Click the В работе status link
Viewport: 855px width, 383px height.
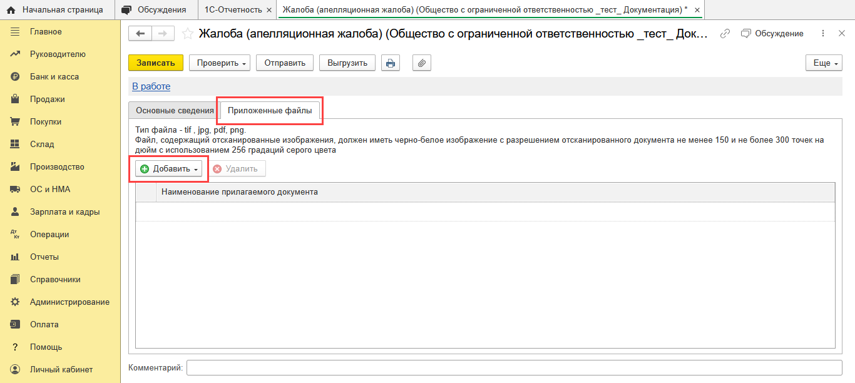click(151, 86)
